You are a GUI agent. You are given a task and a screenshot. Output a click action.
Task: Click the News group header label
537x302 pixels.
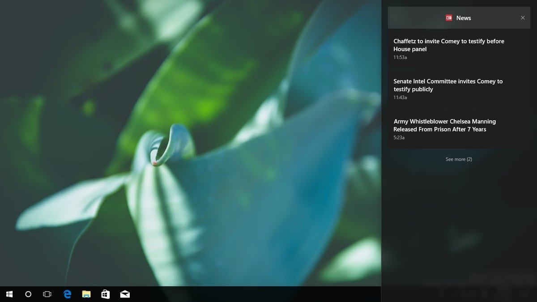pos(464,18)
